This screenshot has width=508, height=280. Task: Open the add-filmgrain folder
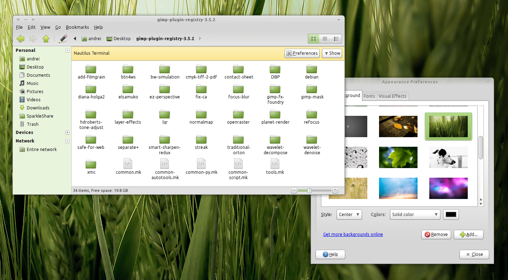pyautogui.click(x=91, y=72)
